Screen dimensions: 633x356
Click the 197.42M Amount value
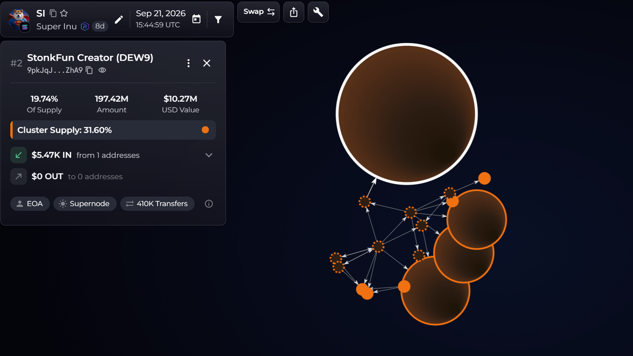coord(112,99)
